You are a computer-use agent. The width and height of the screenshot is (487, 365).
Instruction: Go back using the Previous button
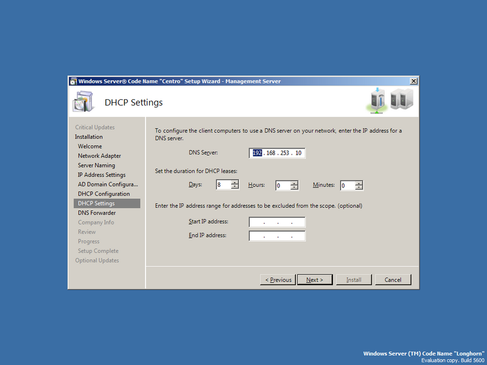click(278, 279)
